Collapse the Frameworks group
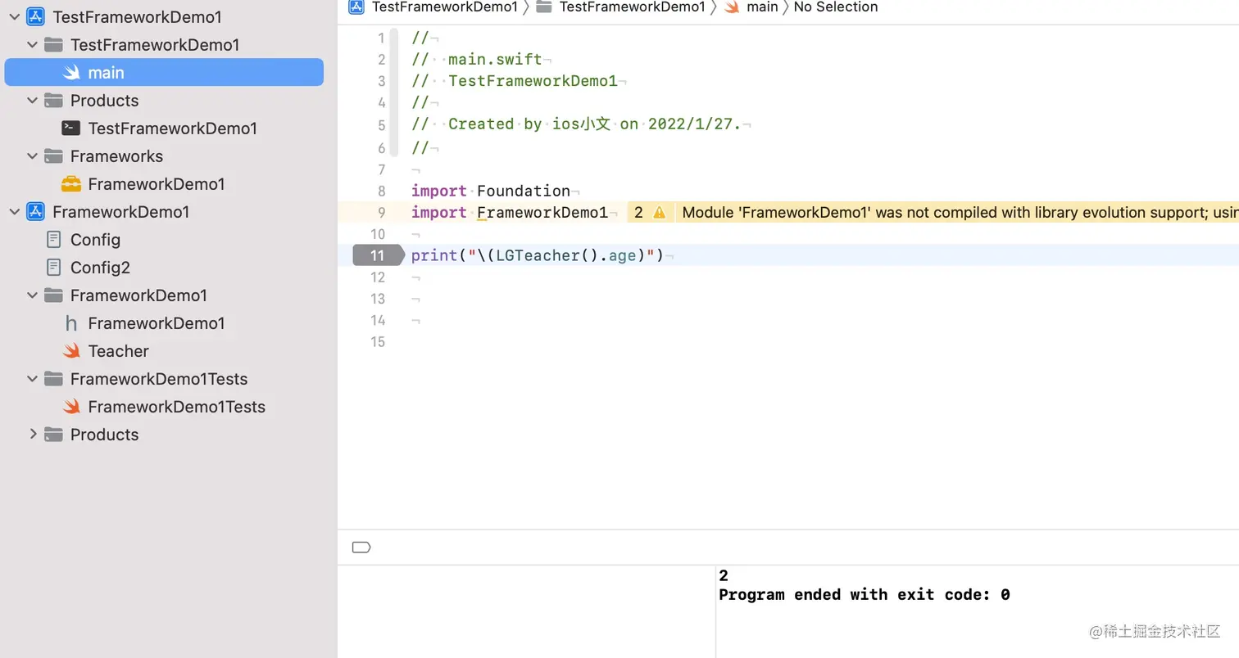 33,156
